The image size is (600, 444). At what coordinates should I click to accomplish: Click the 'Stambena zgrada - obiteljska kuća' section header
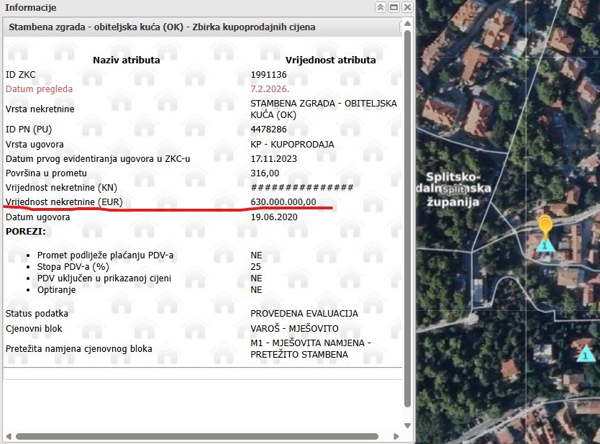click(162, 27)
